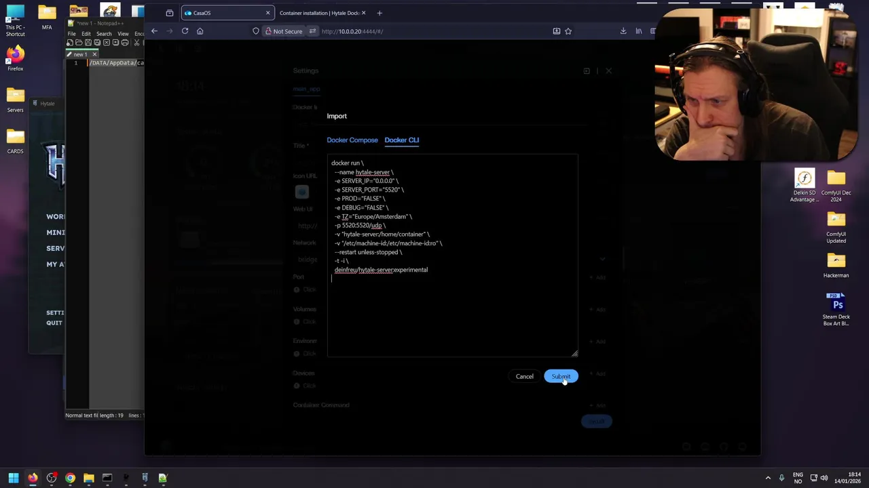Select the Docker CLI tab
869x488 pixels.
(x=402, y=140)
